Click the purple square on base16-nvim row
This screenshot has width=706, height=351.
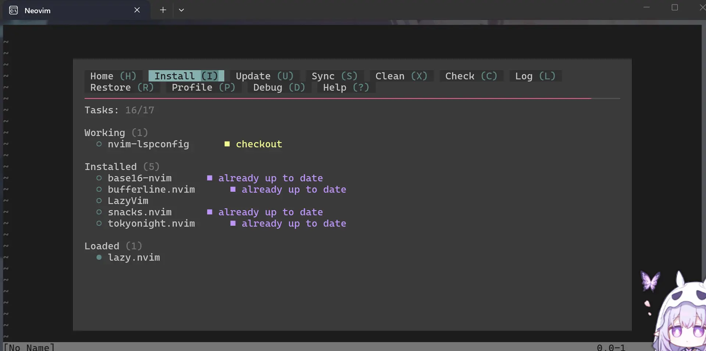tap(210, 178)
